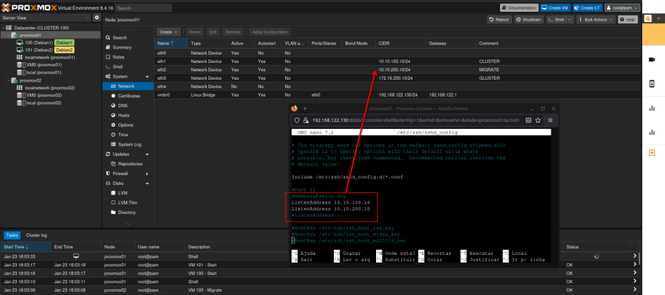Open the Help button in node toolbar
Viewport: 665px width, 295px height.
tap(627, 20)
